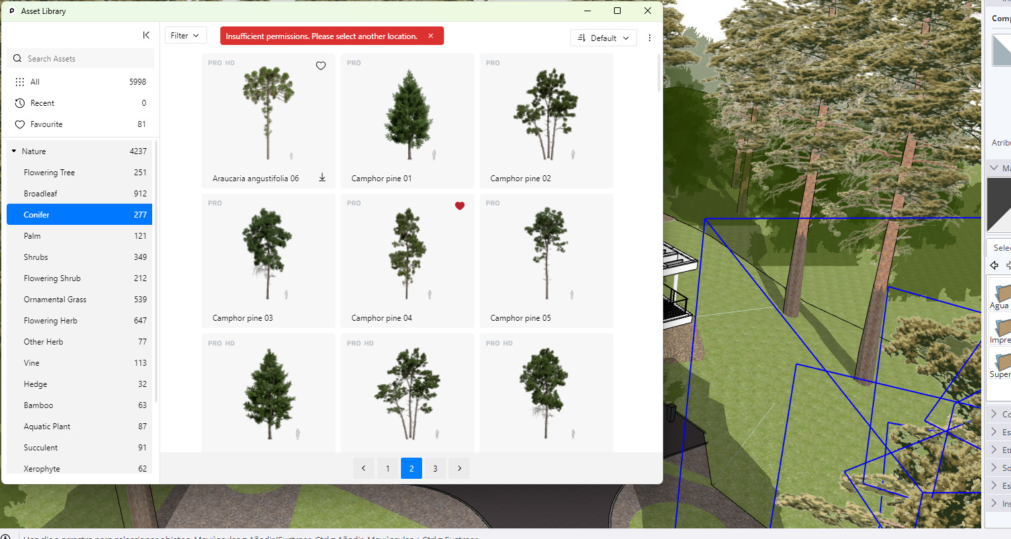This screenshot has width=1011, height=539.
Task: Go to page 1
Action: click(388, 468)
